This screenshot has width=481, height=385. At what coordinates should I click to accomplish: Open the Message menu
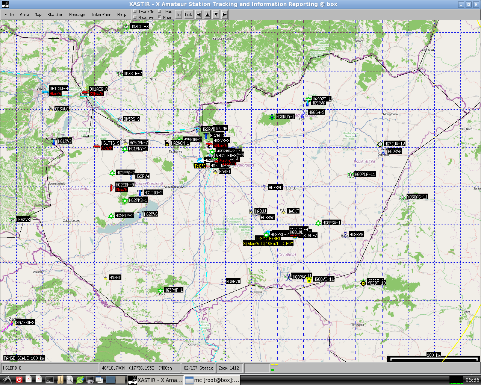77,15
